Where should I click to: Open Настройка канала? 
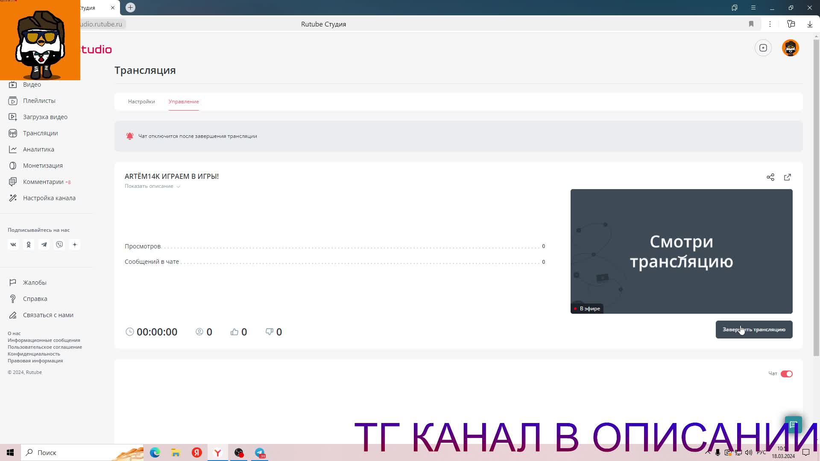click(x=42, y=198)
